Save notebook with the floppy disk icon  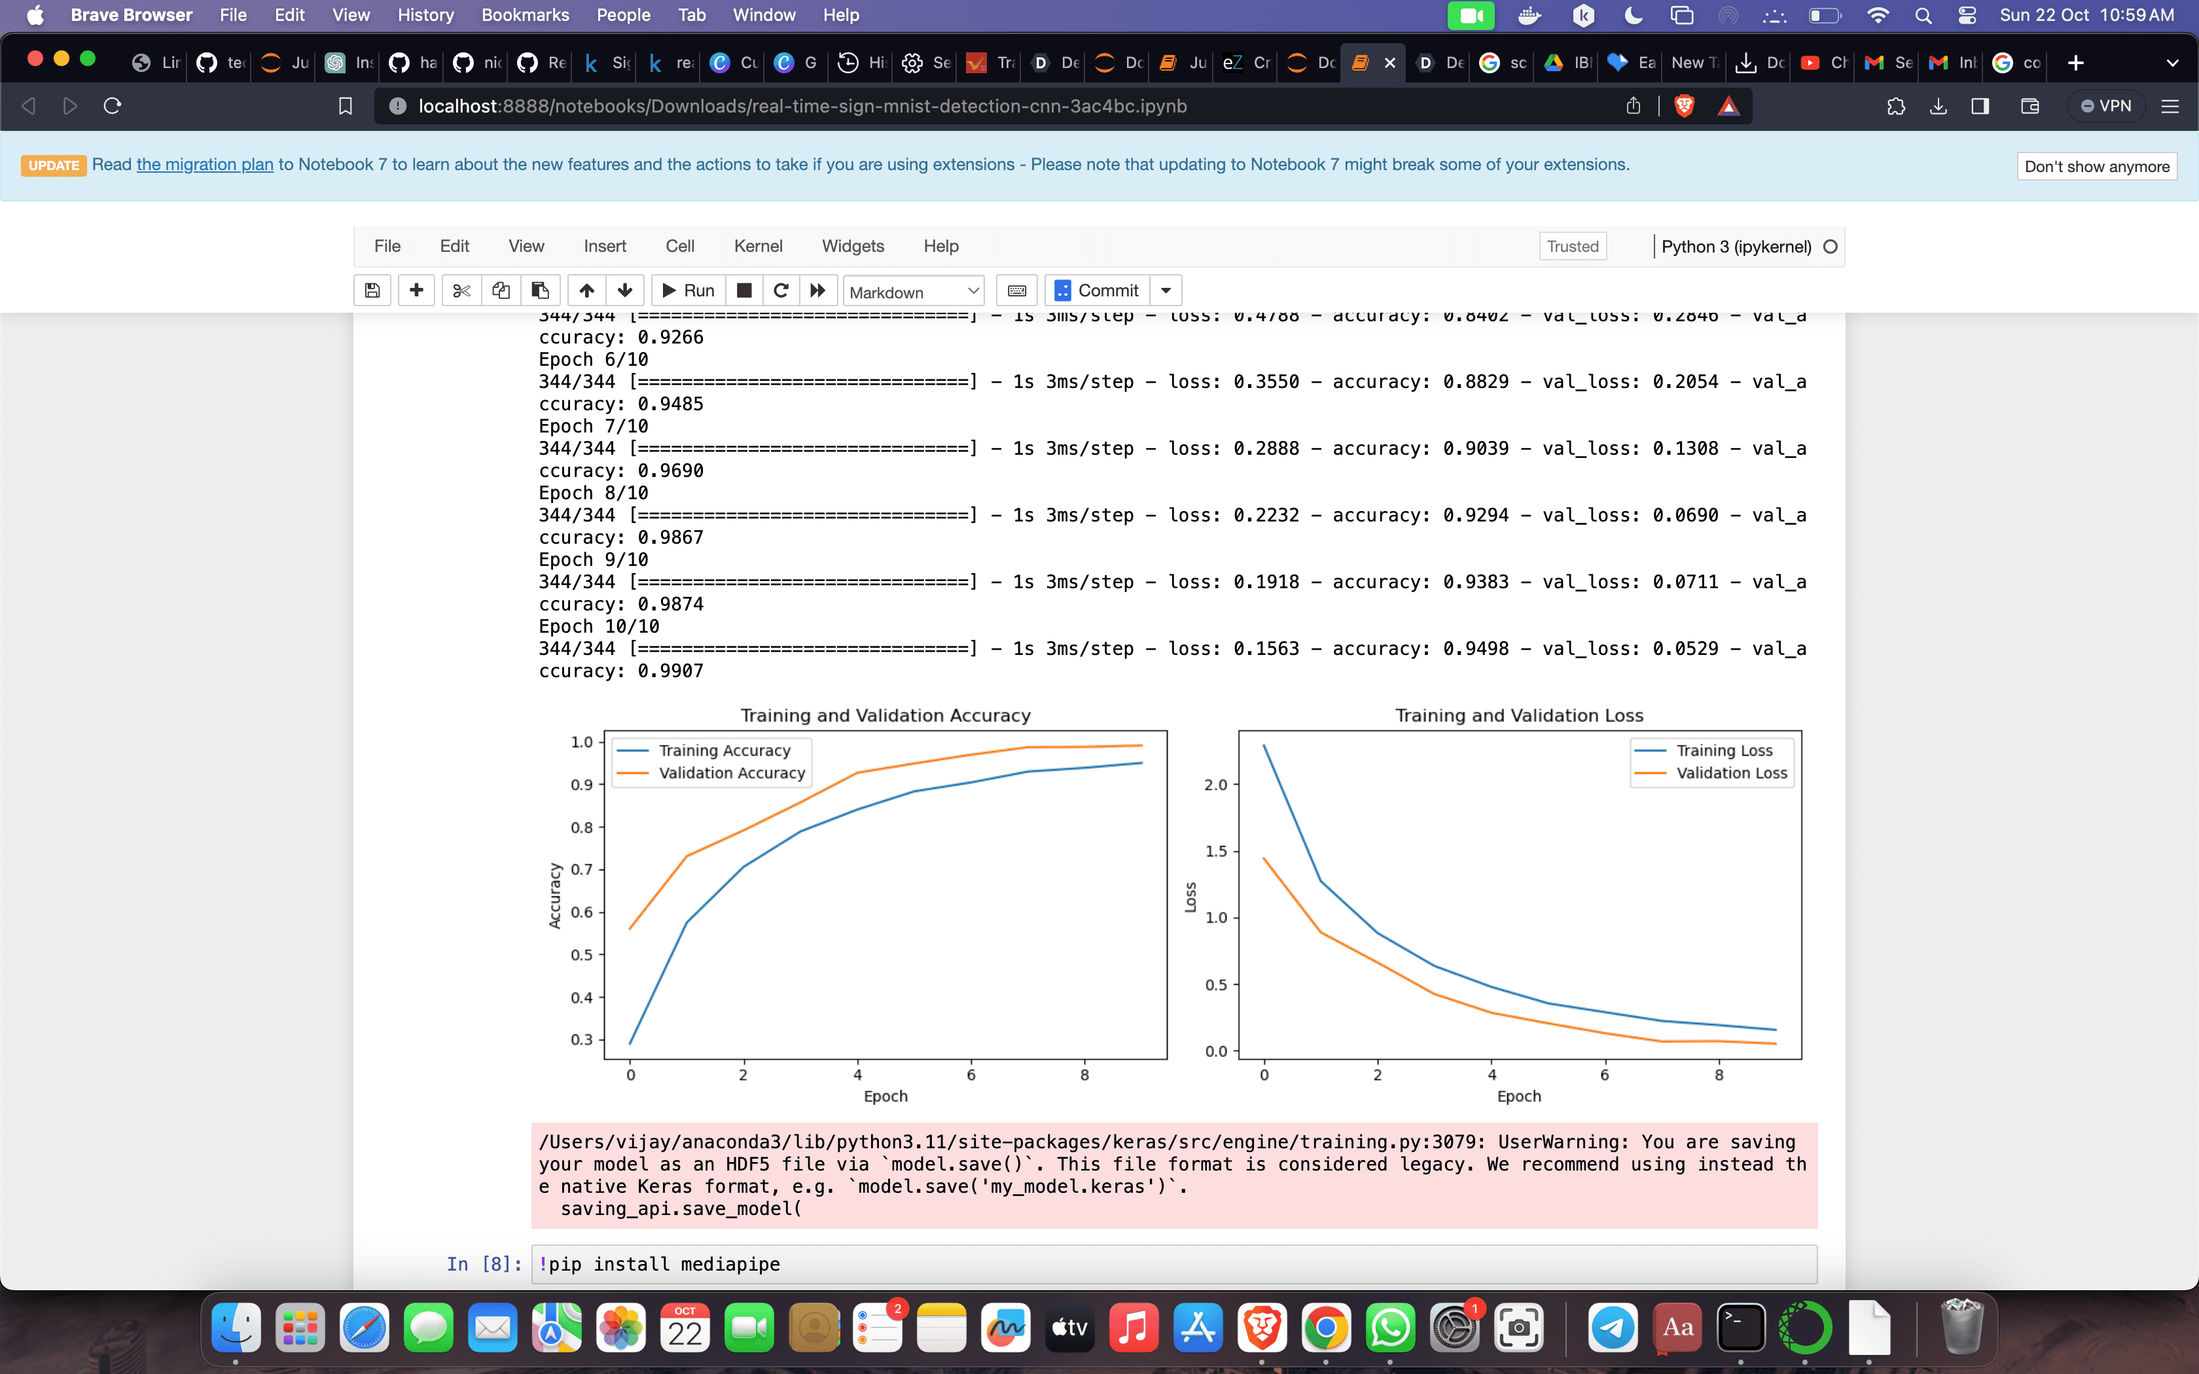point(372,291)
